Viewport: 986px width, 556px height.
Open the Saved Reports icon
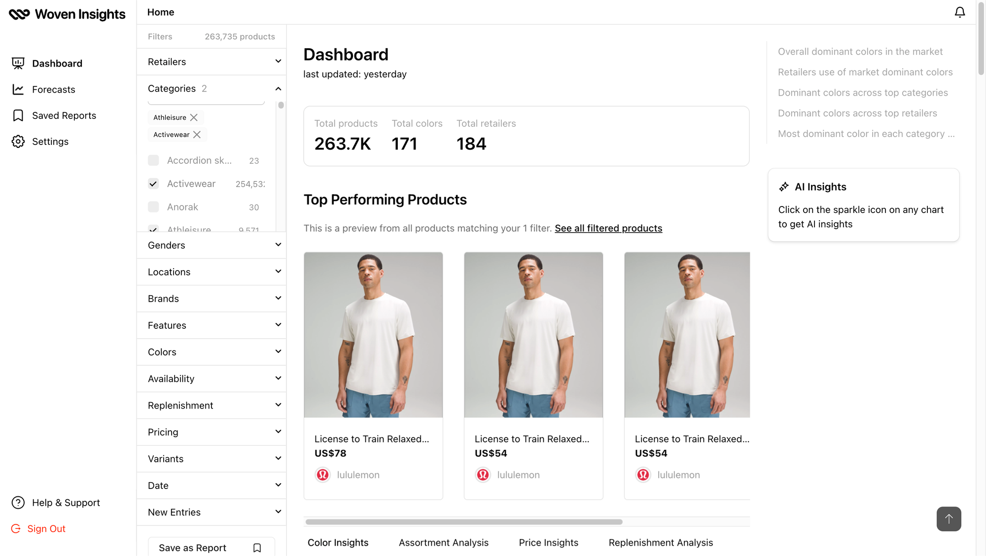18,115
